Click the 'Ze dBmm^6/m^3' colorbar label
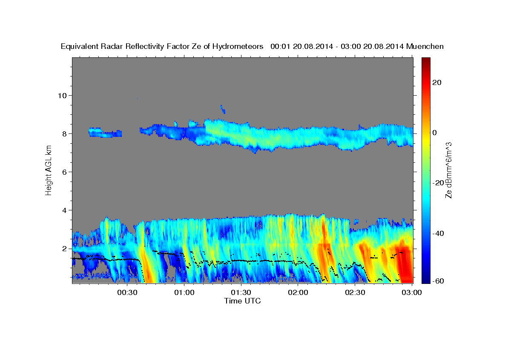Viewport: 511px width, 340px height. click(448, 170)
